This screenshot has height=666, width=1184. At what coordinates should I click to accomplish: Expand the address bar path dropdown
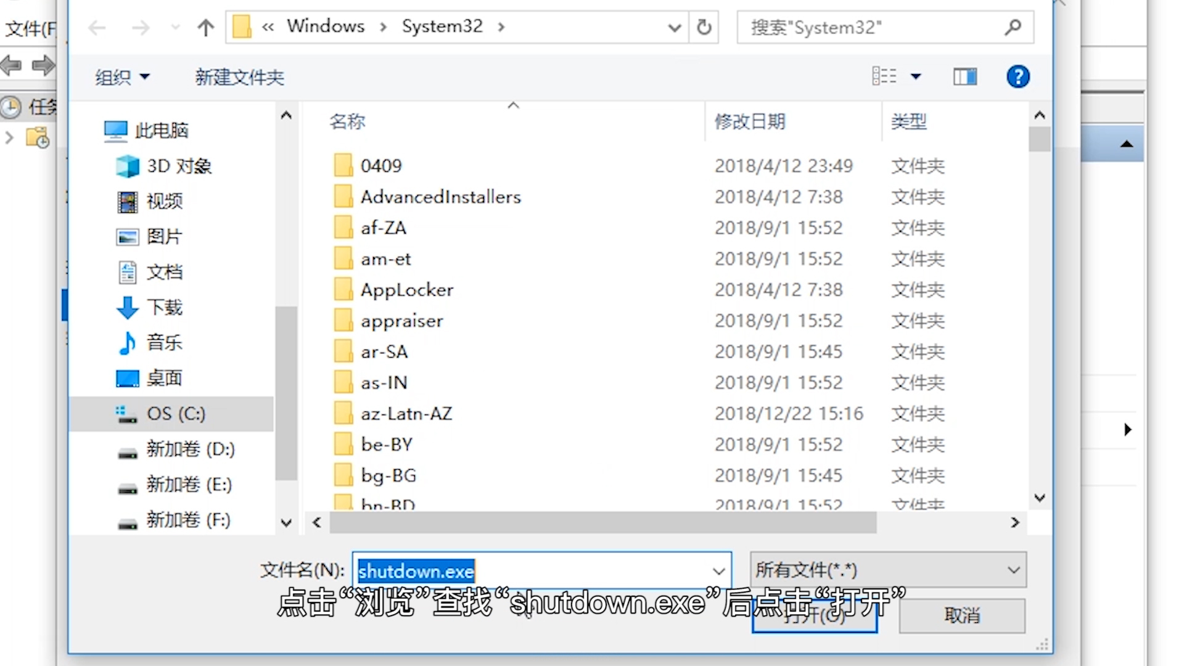point(675,27)
